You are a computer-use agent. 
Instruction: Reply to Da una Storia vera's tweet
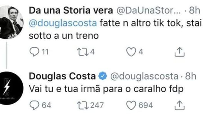tap(34, 52)
